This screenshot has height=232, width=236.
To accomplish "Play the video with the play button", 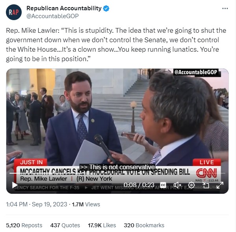I will pos(15,185).
